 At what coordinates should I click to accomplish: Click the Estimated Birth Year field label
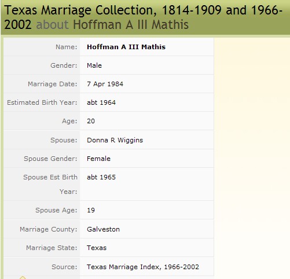pos(42,102)
